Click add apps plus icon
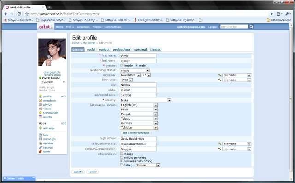Image resolution: width=295 pixels, height=183 pixels. coord(40,128)
